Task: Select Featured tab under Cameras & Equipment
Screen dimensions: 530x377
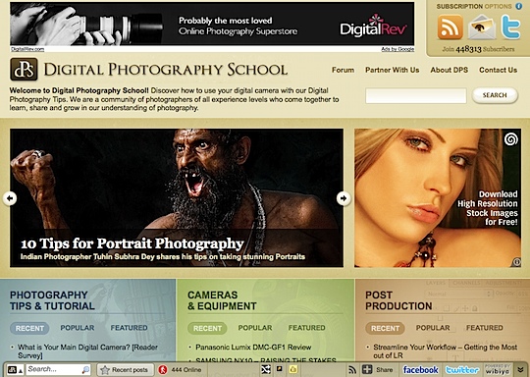Action: pyautogui.click(x=306, y=328)
